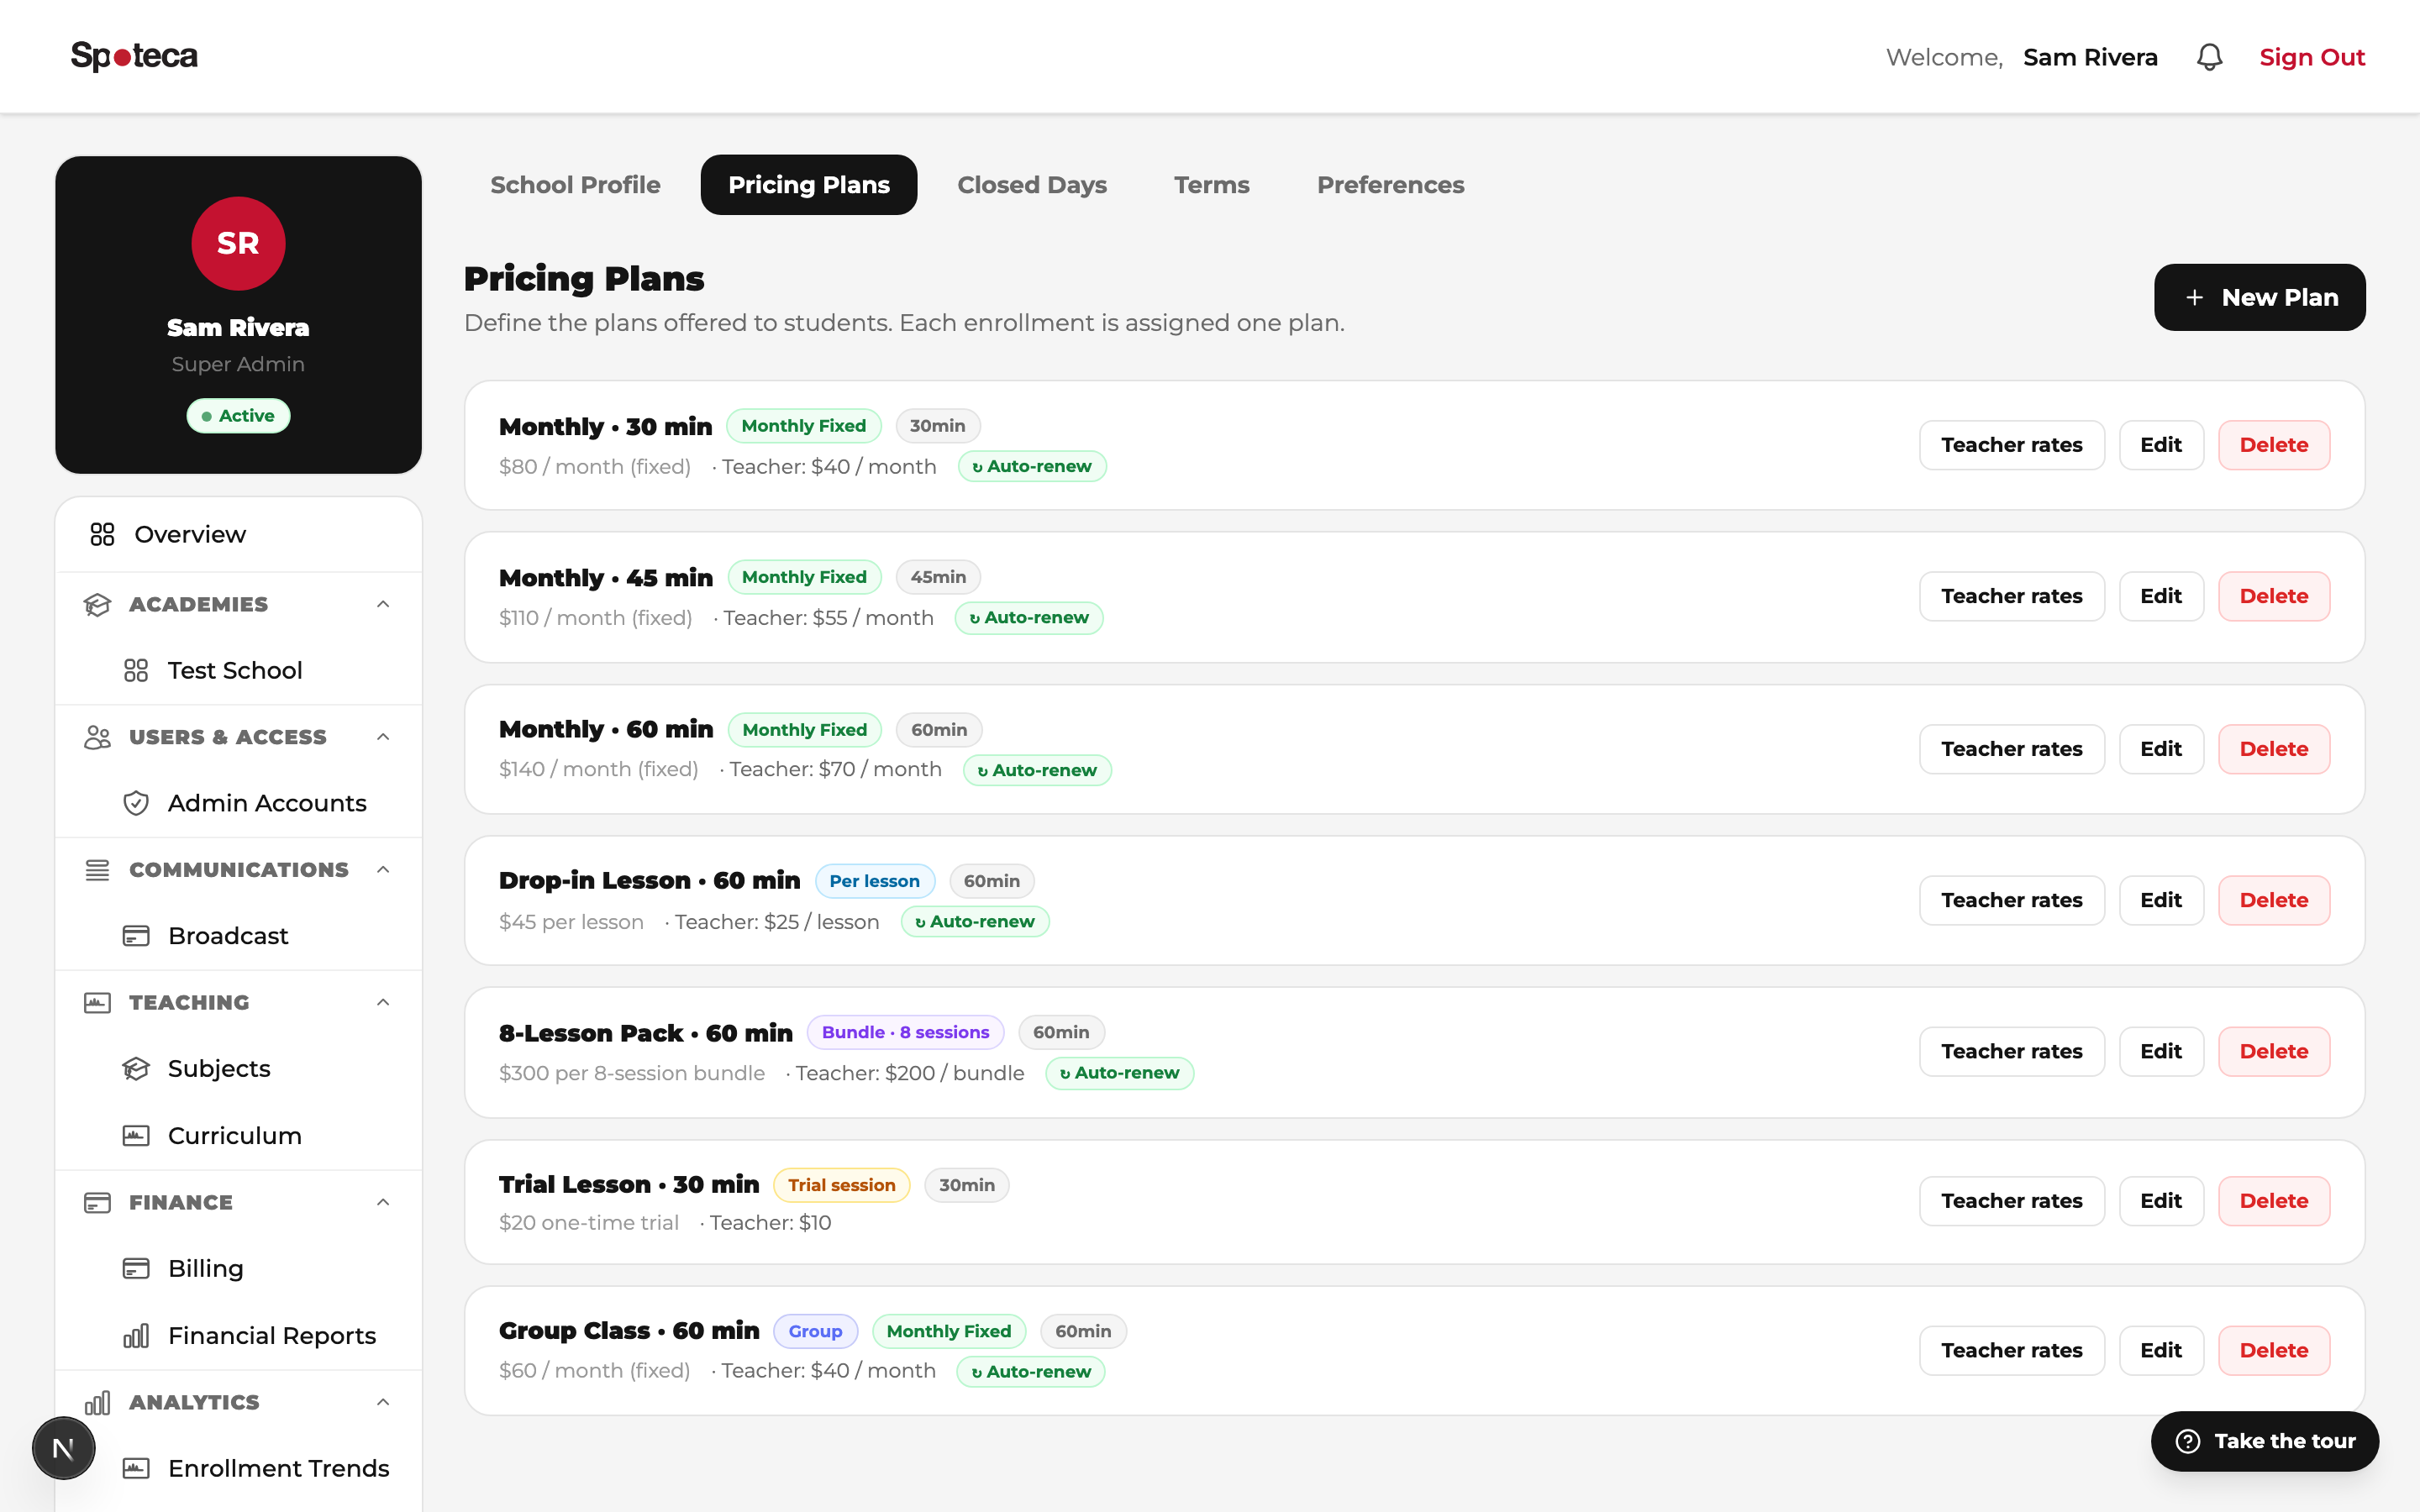Click the Active status badge
Screen dimensions: 2420x1512
pyautogui.click(x=238, y=415)
